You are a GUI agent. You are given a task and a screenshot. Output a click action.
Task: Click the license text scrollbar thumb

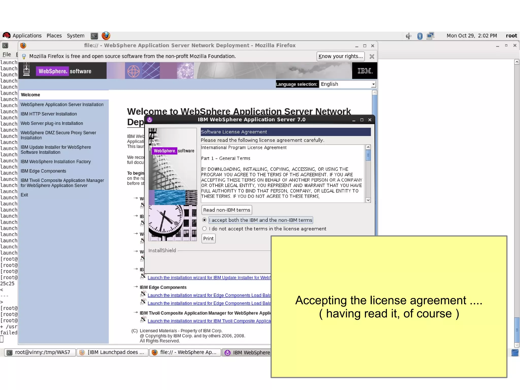pyautogui.click(x=368, y=155)
